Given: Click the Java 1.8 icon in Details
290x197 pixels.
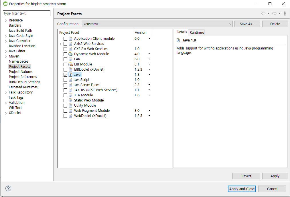Looking at the screenshot, I should [178, 40].
